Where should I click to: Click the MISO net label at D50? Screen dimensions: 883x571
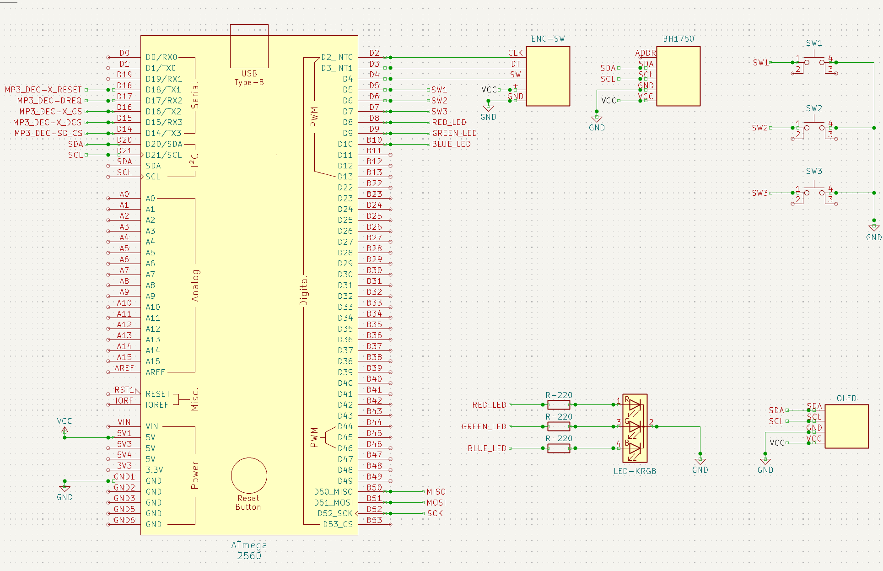tap(436, 492)
